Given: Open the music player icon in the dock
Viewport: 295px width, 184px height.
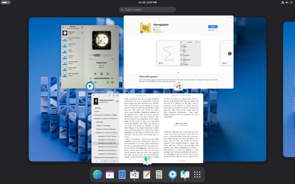Looking at the screenshot, I should pyautogui.click(x=172, y=174).
